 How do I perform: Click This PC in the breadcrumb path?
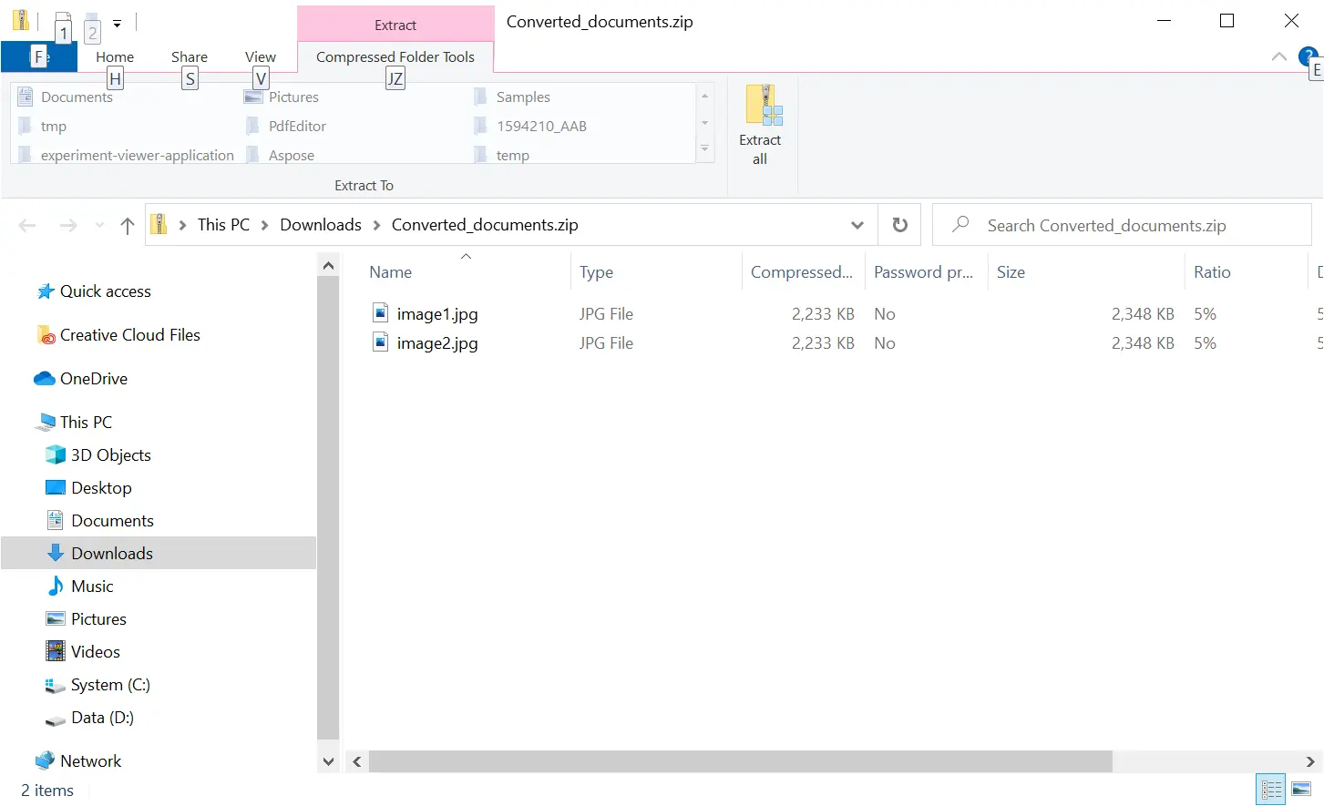tap(223, 224)
